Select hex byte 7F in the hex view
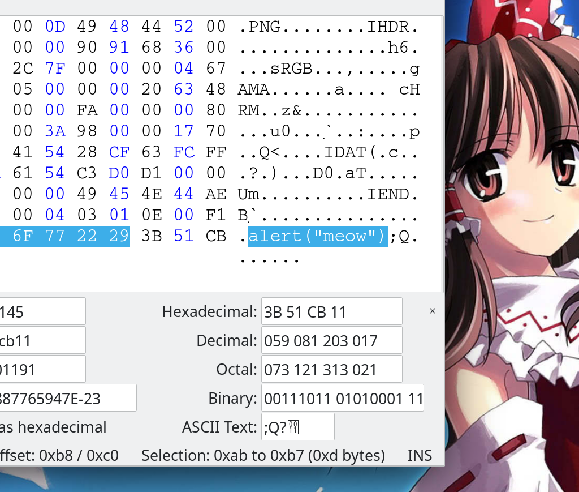Screen dimensions: 579x492 [x=55, y=69]
